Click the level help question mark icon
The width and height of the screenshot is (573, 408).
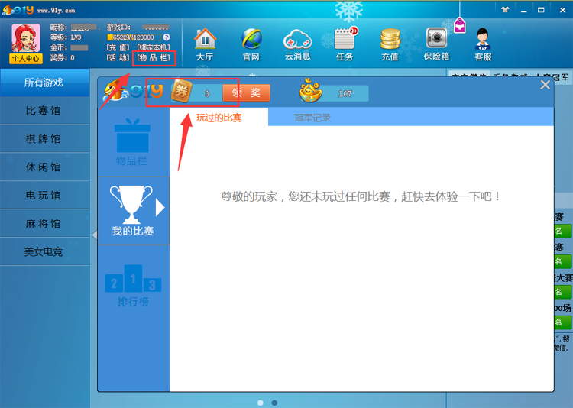[167, 37]
